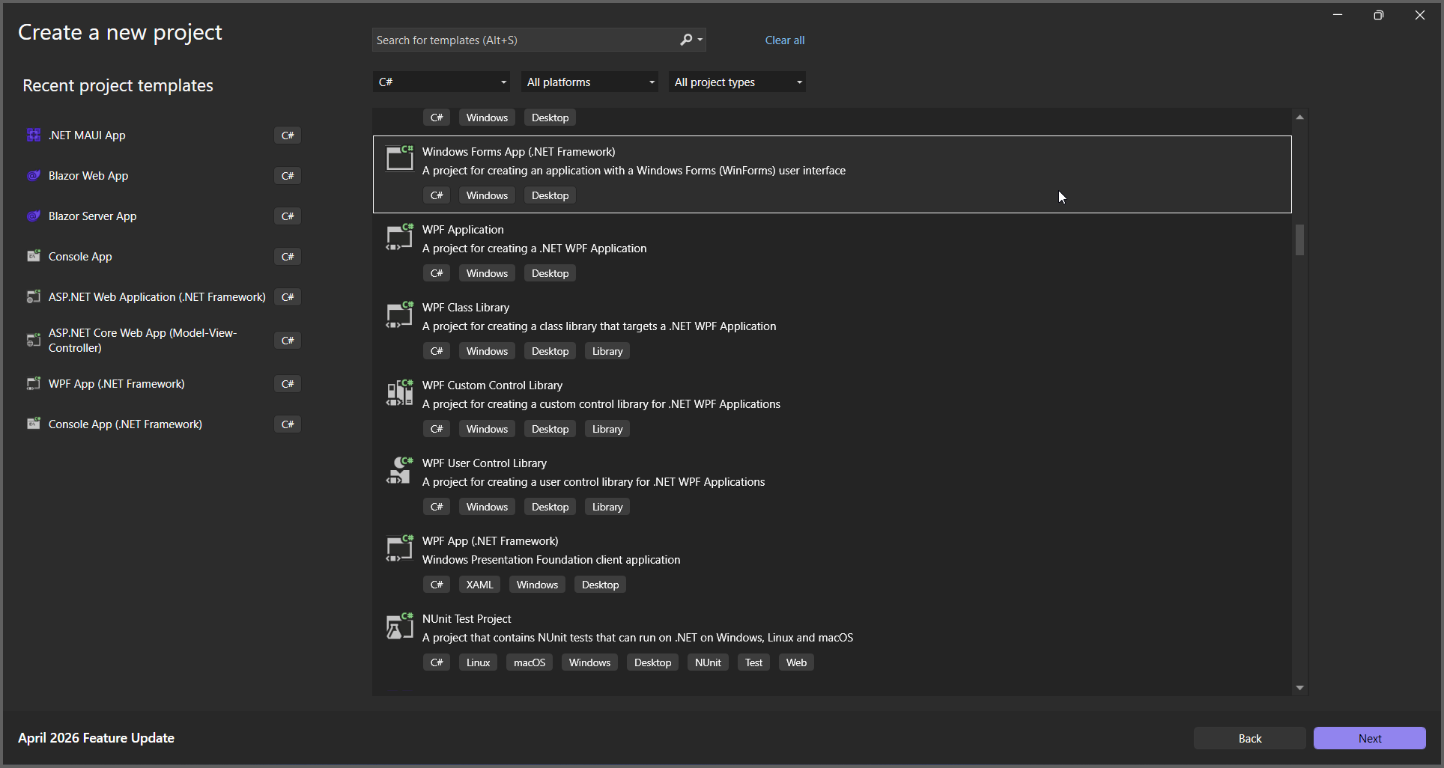Click the recent WPF App (.NET Framework) icon

click(34, 383)
